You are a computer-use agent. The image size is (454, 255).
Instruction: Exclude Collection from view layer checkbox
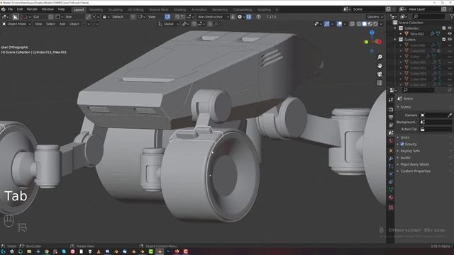[444, 28]
